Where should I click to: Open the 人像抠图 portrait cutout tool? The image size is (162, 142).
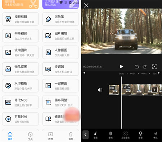60,52
